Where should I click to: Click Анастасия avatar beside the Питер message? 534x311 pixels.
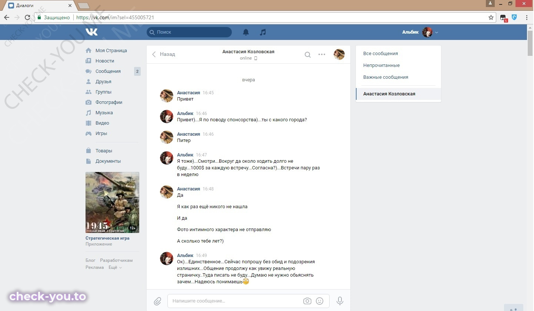coord(167,137)
